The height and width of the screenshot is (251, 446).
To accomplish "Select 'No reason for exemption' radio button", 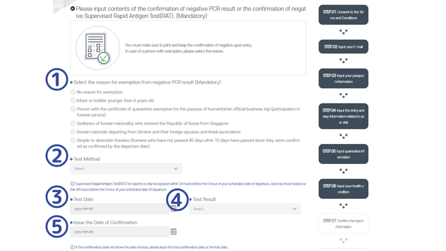I will pyautogui.click(x=73, y=92).
